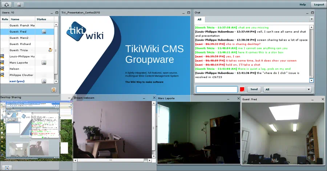Click Users list scrollbar up arrow
The height and width of the screenshot is (171, 327).
click(56, 25)
